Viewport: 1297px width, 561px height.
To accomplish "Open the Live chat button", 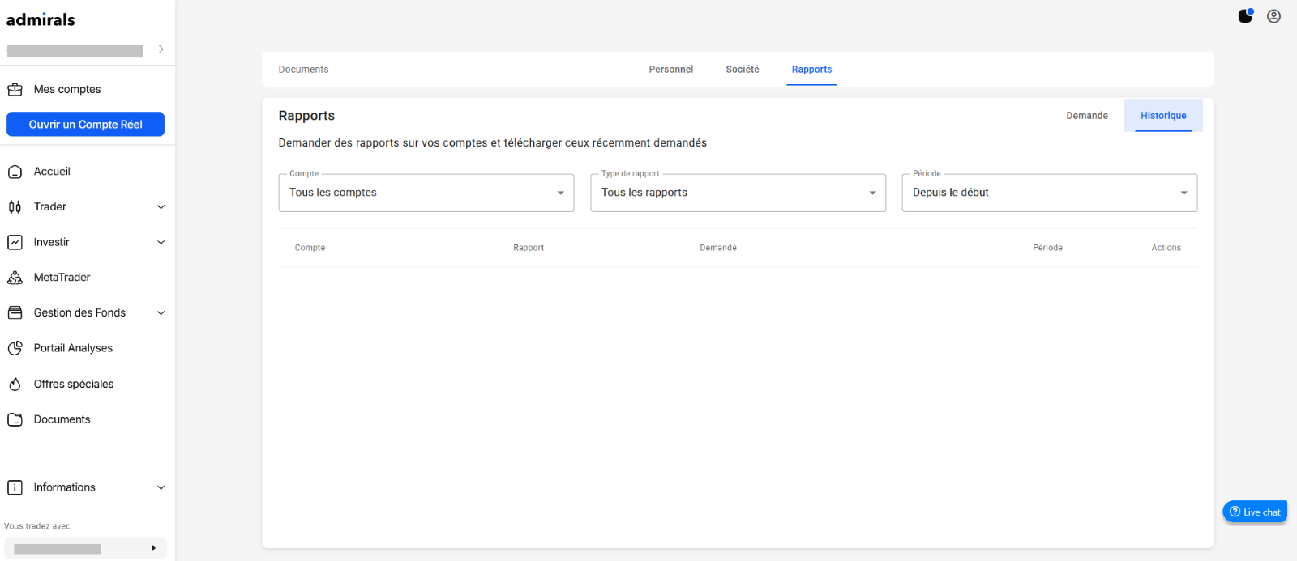I will point(1255,512).
